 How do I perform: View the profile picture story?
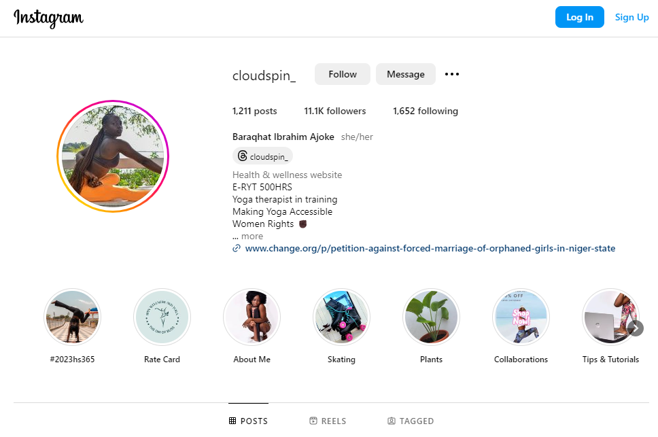[113, 156]
